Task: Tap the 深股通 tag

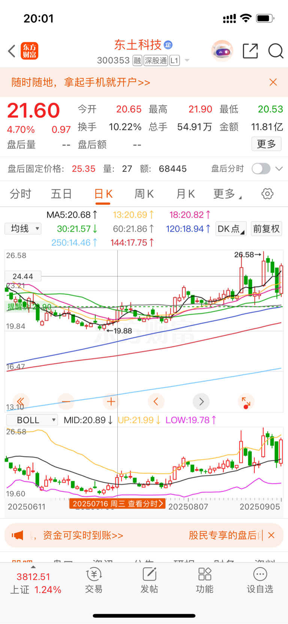Action: click(x=156, y=60)
